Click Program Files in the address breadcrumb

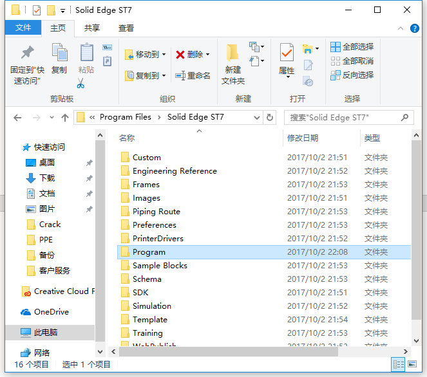click(126, 117)
